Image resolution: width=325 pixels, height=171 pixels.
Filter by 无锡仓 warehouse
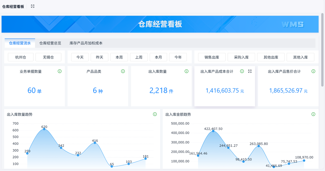(x=48, y=57)
